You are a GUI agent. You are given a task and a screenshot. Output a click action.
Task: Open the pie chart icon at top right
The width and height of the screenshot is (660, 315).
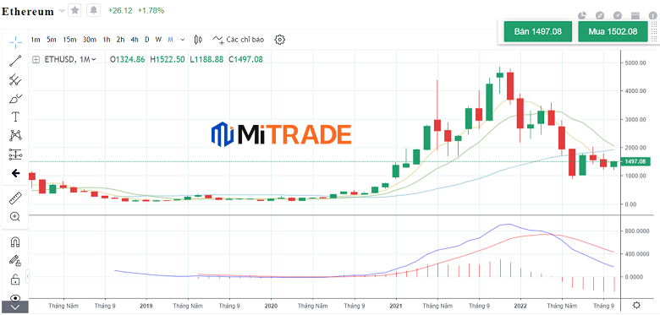pyautogui.click(x=582, y=15)
